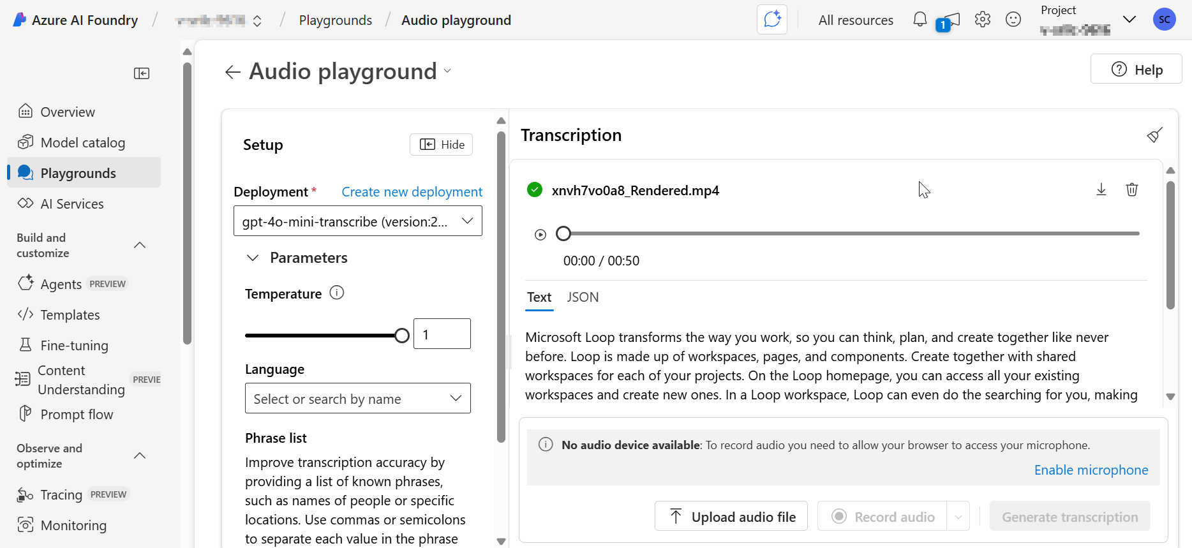The height and width of the screenshot is (548, 1192).
Task: Click the Model catalog cube icon
Action: pos(26,142)
